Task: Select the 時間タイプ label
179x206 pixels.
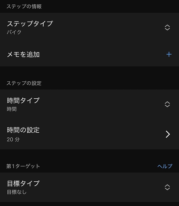Action: tap(23, 100)
